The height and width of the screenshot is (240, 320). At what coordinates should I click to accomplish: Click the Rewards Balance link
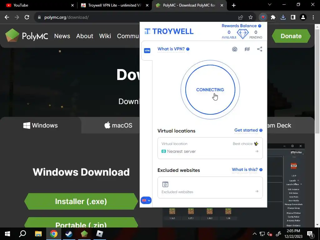(239, 26)
